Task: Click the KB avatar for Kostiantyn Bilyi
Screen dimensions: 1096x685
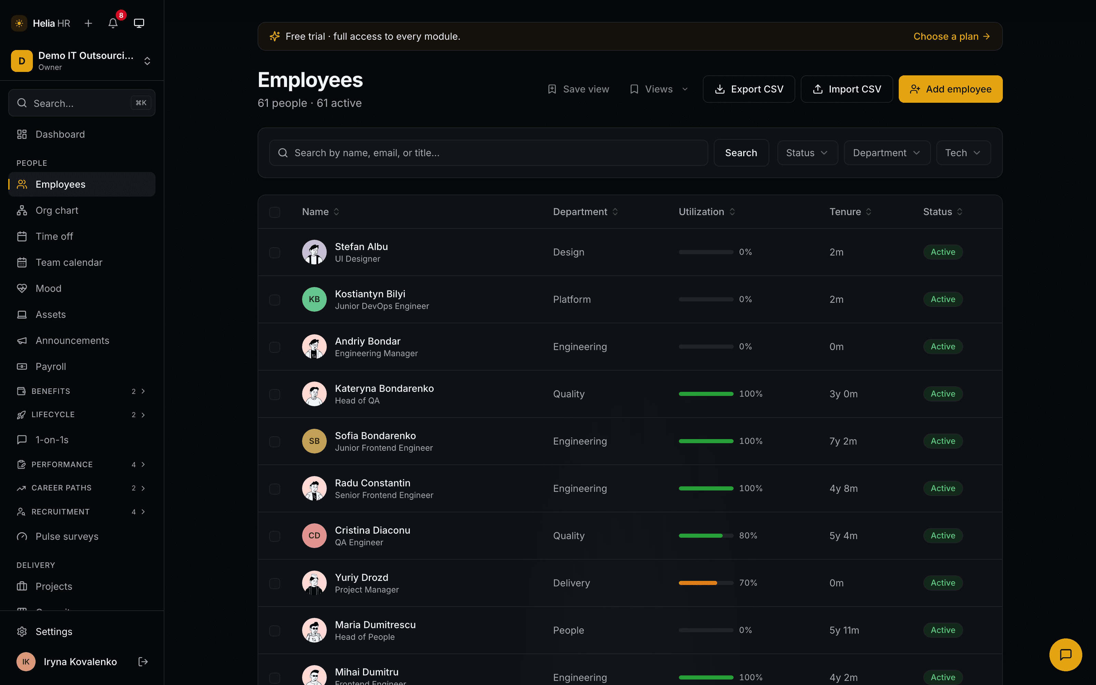Action: coord(314,299)
